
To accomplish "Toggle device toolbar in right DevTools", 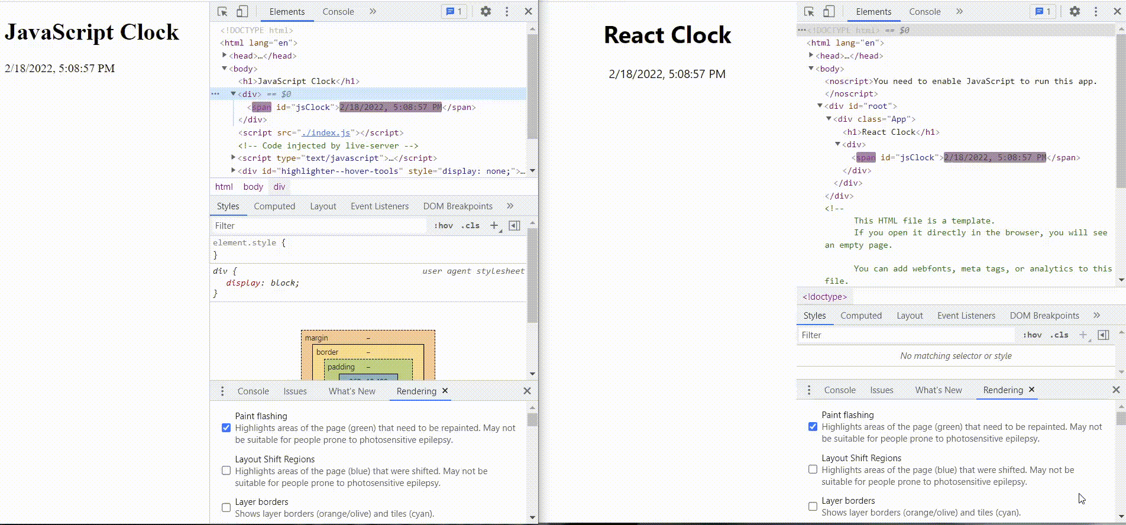I will coord(829,11).
